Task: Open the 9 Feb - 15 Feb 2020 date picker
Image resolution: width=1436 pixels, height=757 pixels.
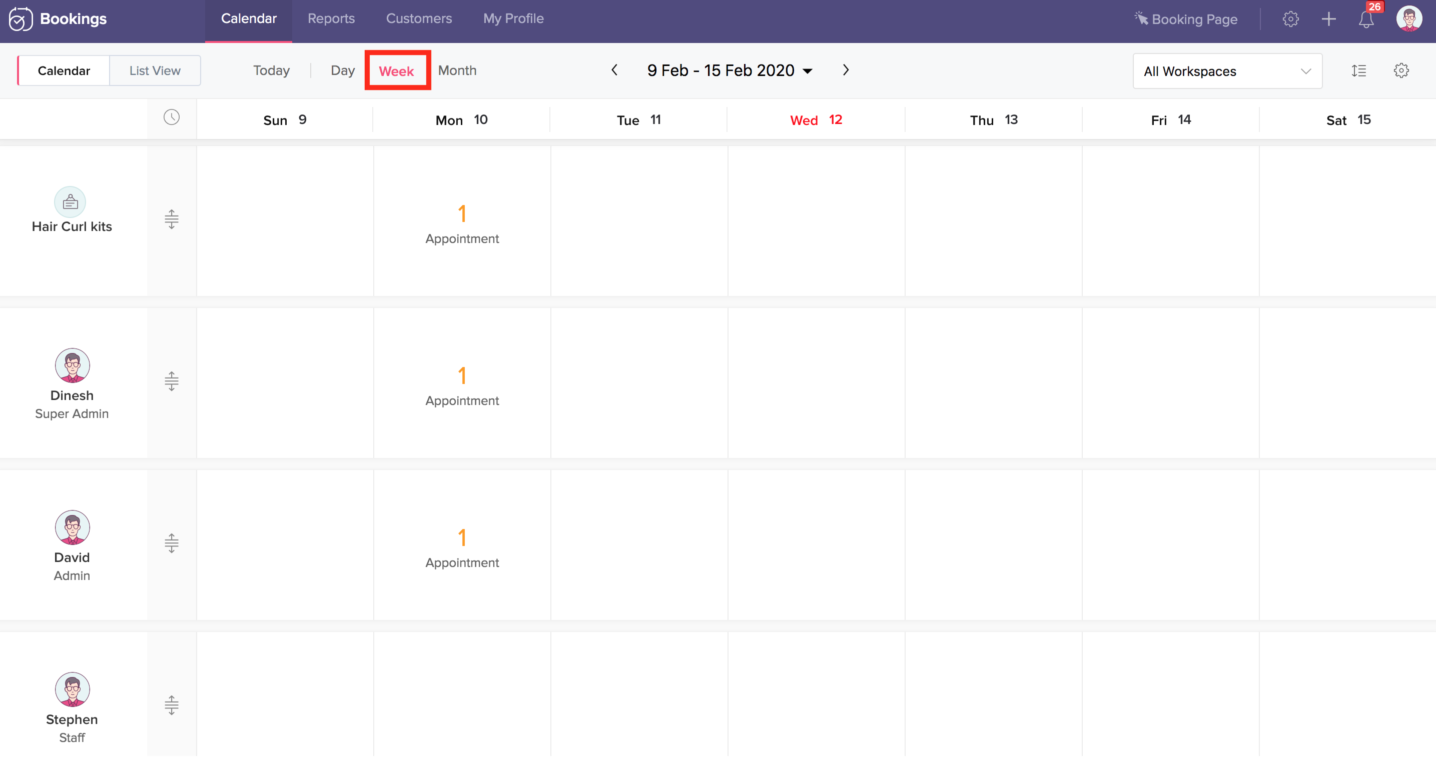Action: [x=729, y=70]
